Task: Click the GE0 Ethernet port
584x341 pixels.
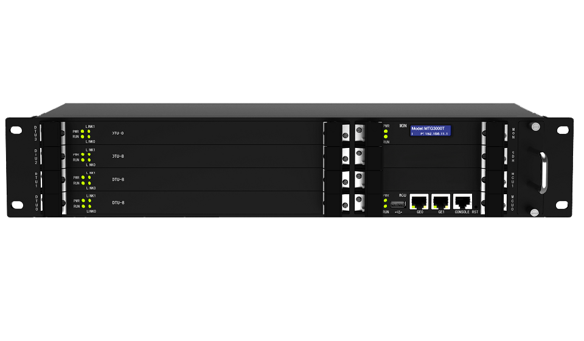Action: click(x=419, y=202)
